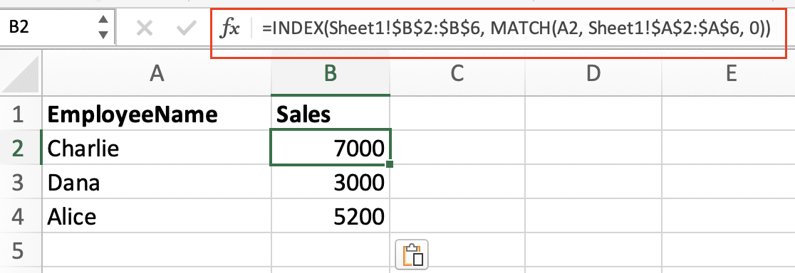Click the cancel X icon in formula bar
The width and height of the screenshot is (795, 273).
pyautogui.click(x=145, y=29)
